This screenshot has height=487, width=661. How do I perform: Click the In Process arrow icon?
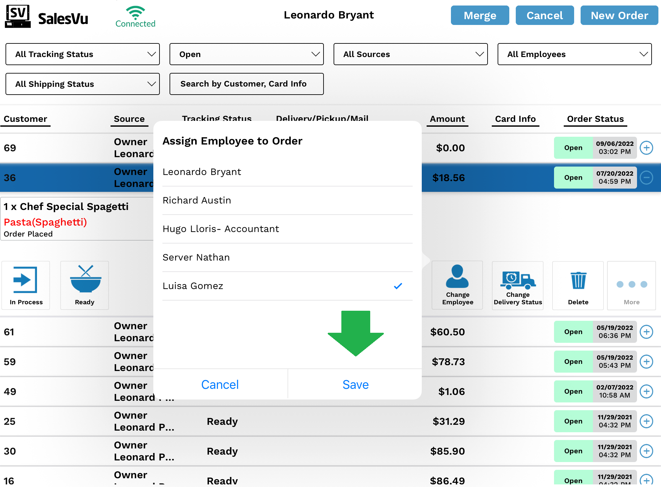click(25, 280)
